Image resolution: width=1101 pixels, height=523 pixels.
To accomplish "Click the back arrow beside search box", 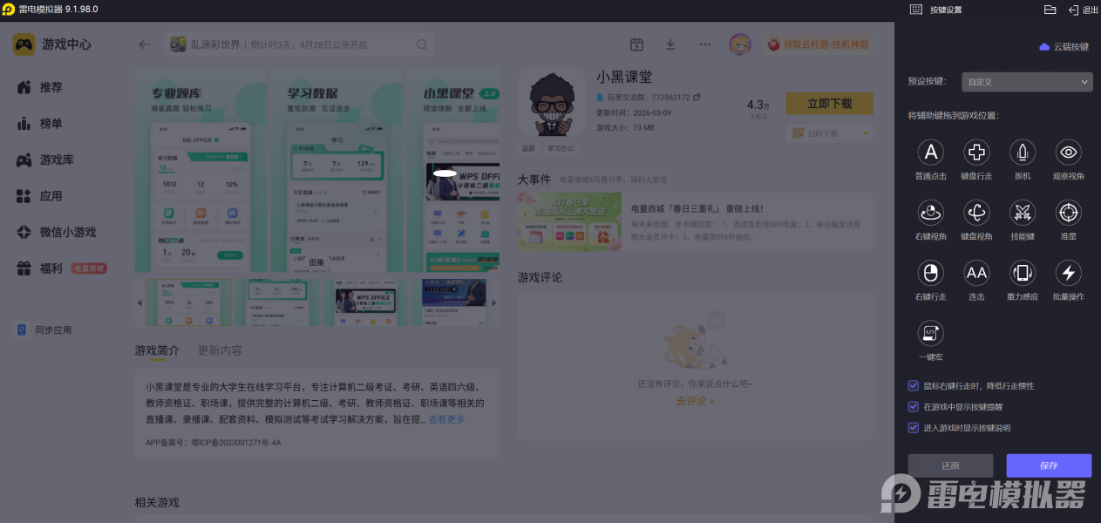I will coord(145,44).
